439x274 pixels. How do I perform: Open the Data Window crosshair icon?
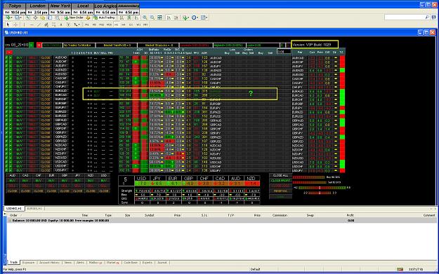pos(35,18)
